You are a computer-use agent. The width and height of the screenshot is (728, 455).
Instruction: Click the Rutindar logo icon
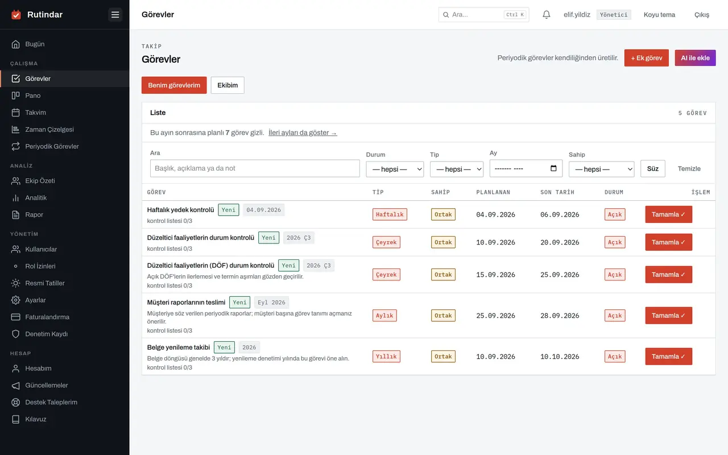point(16,15)
